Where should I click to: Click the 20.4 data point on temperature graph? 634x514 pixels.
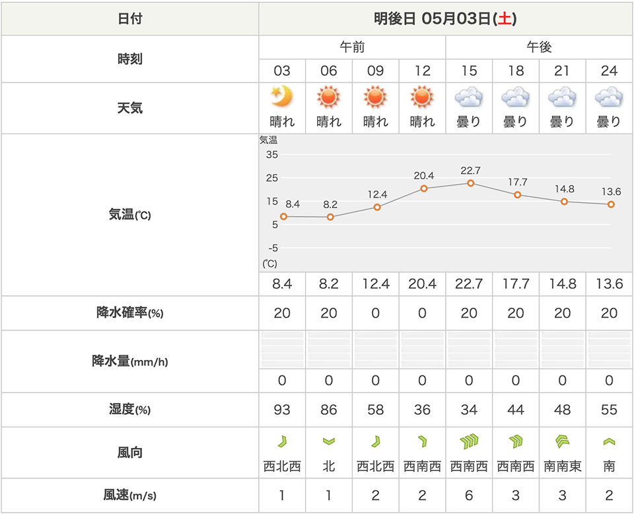click(x=424, y=188)
